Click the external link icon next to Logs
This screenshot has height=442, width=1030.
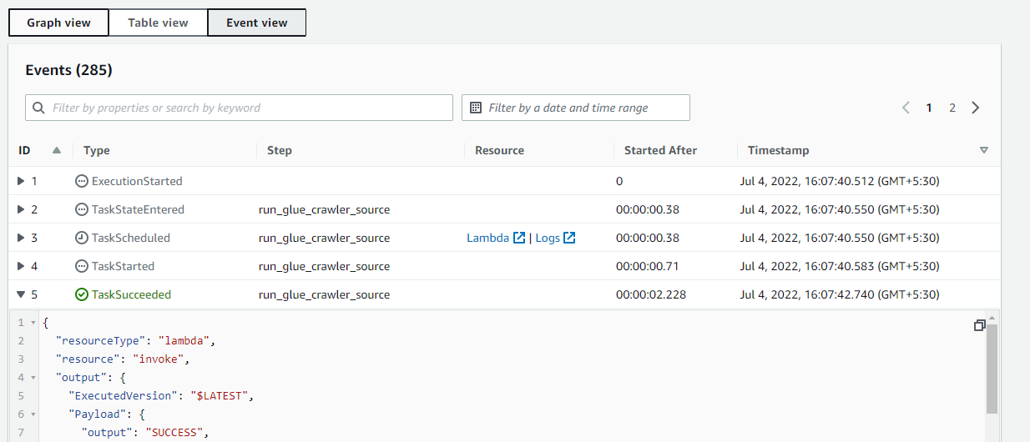click(x=569, y=238)
